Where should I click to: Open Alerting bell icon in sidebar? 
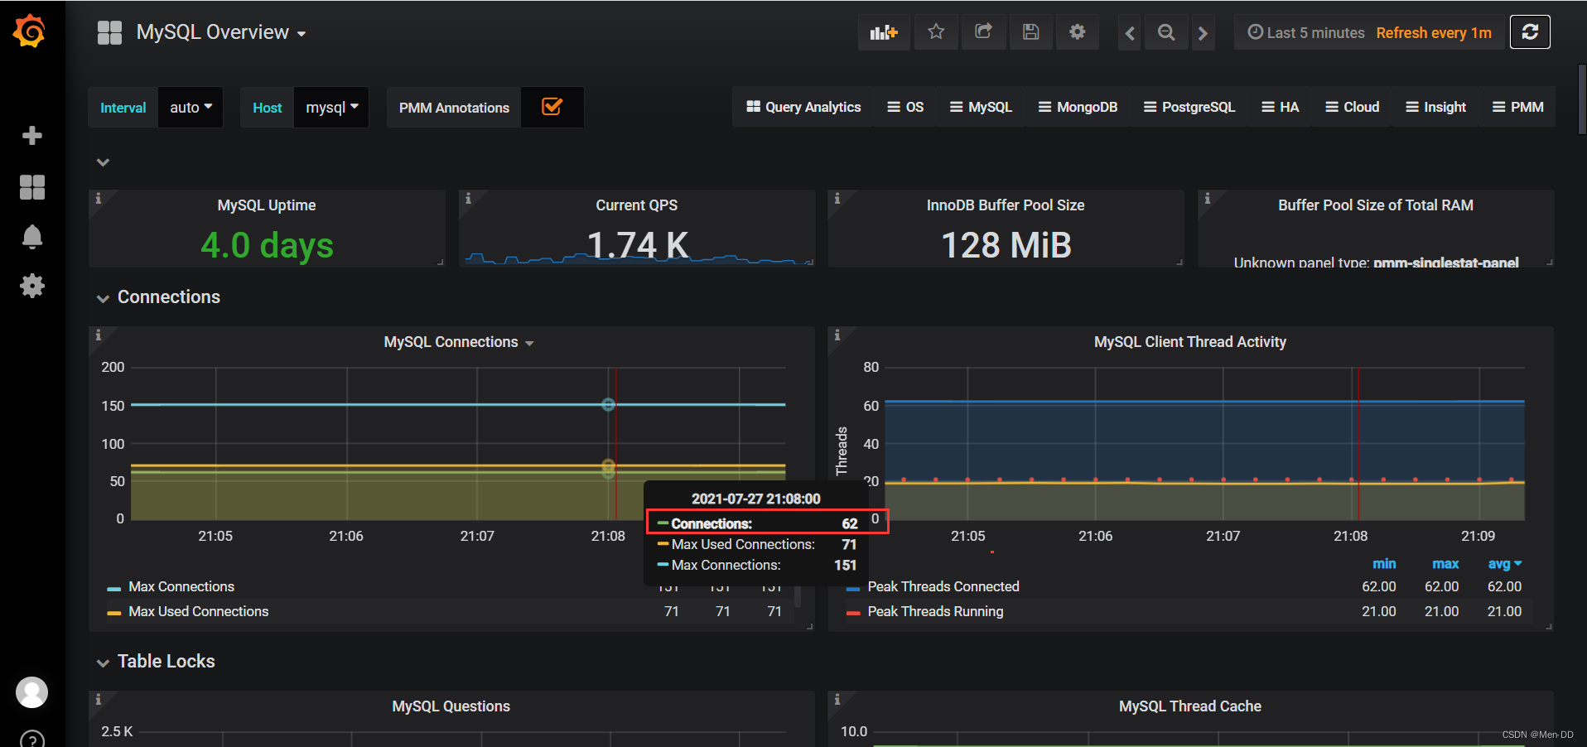[x=32, y=237]
